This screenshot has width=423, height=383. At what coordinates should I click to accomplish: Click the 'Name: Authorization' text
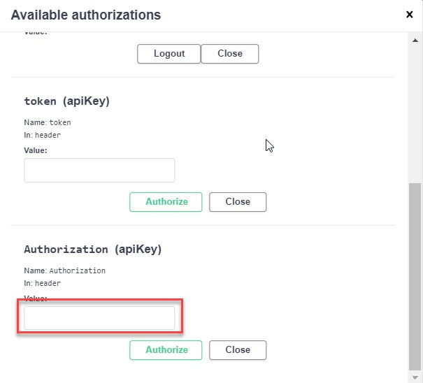tap(65, 270)
